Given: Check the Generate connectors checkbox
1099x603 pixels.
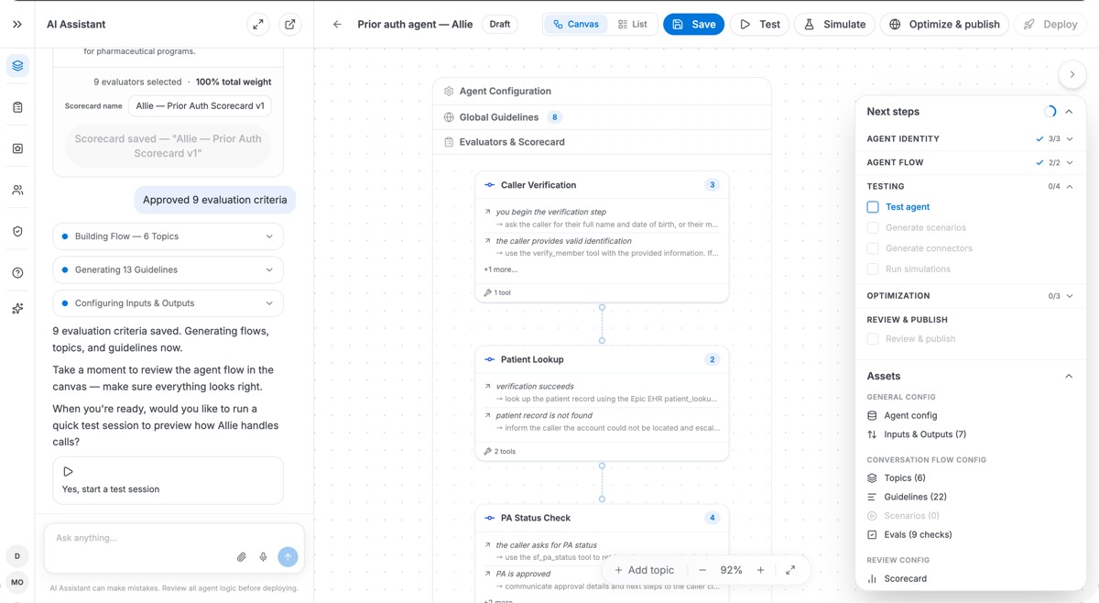Looking at the screenshot, I should pyautogui.click(x=873, y=248).
